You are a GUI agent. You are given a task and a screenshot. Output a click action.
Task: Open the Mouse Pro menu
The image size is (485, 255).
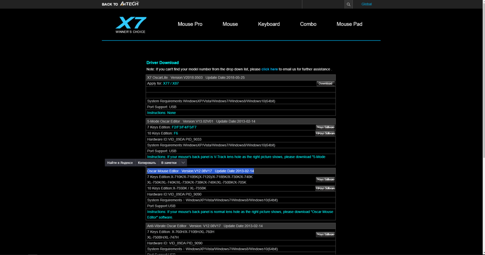pyautogui.click(x=190, y=24)
